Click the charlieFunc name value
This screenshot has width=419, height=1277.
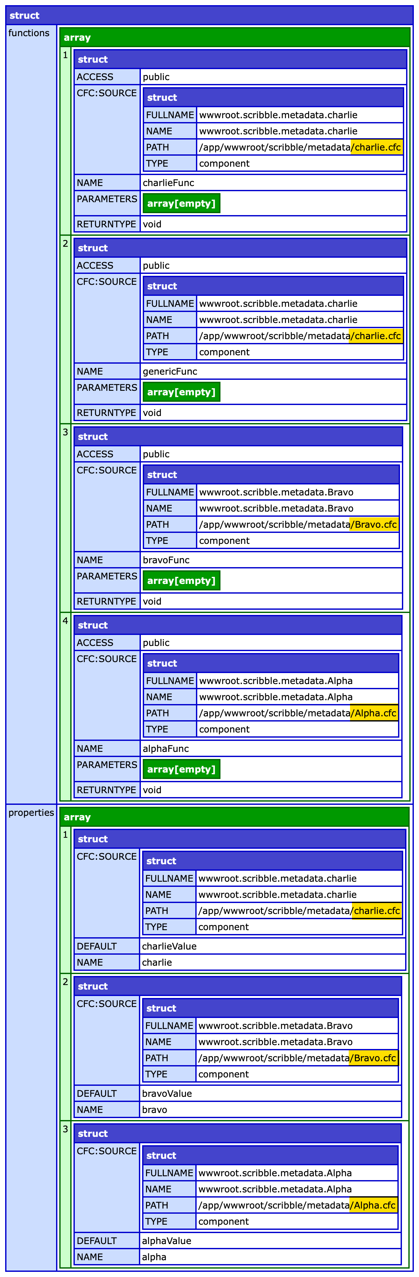coord(169,182)
